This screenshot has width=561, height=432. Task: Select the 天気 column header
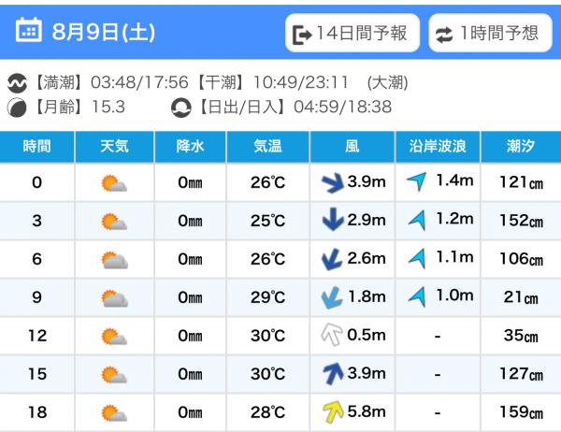[x=114, y=147]
